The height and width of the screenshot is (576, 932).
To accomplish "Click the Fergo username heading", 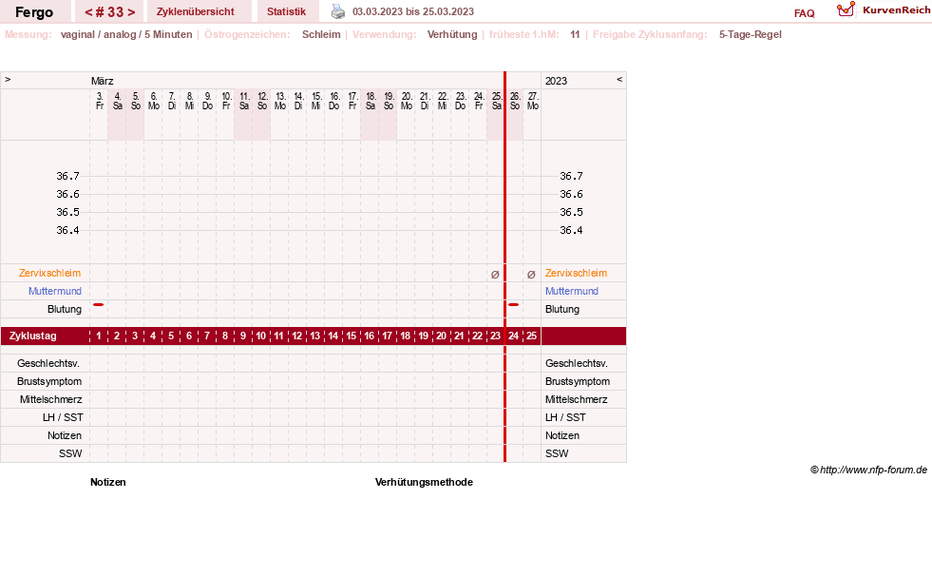I will tap(34, 12).
